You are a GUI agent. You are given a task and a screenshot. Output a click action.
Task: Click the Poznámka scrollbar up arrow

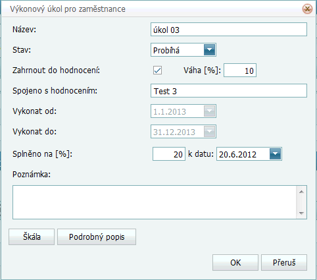301,192
